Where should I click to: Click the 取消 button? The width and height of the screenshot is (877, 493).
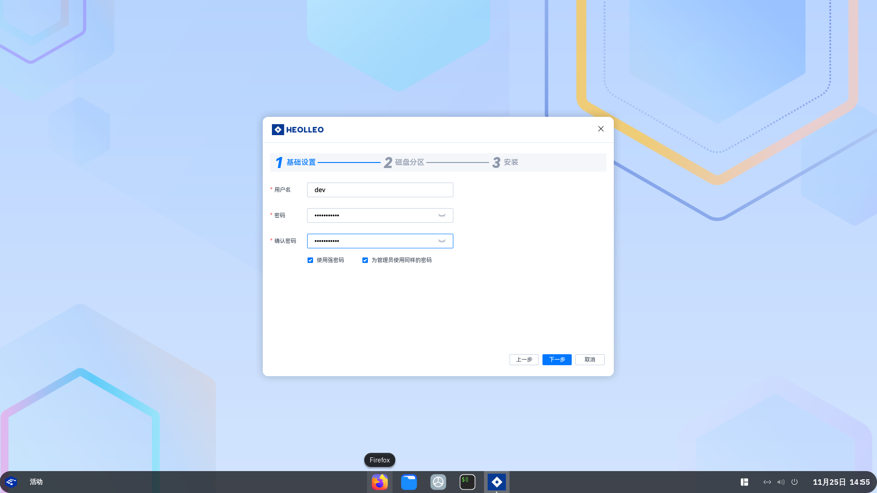(590, 360)
